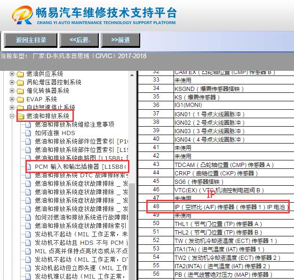Screen dimensions: 294x280
Task: Open the 涡轮增压器控制系统 folder icon
Action: click(20, 83)
